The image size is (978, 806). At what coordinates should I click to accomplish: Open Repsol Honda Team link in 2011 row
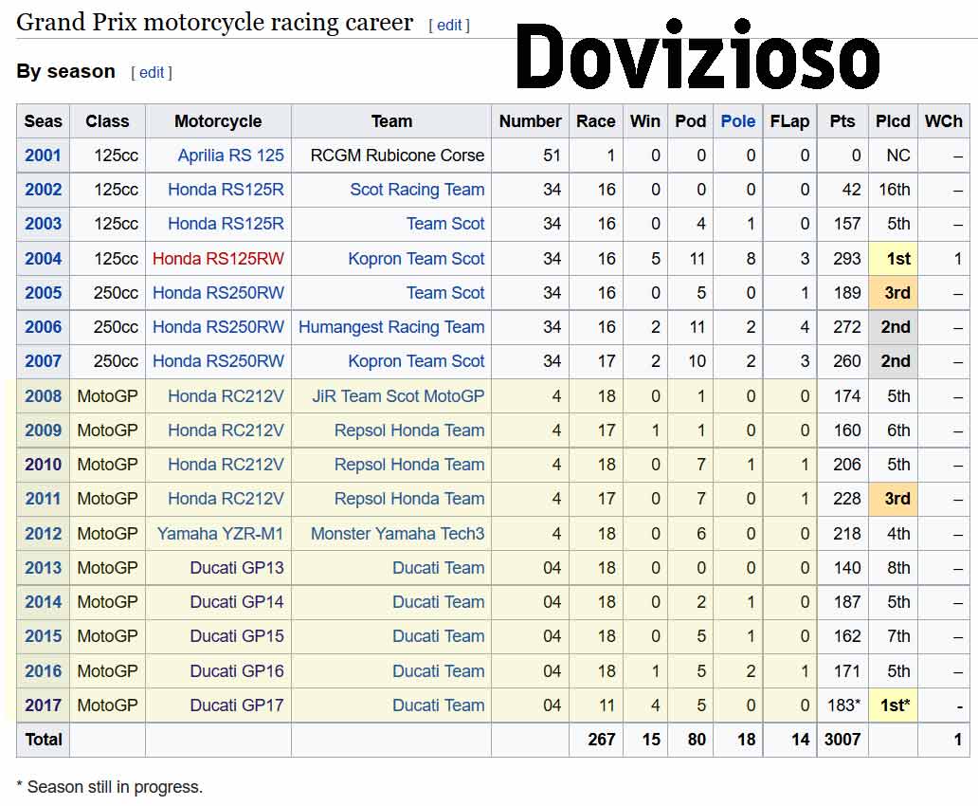pyautogui.click(x=409, y=499)
